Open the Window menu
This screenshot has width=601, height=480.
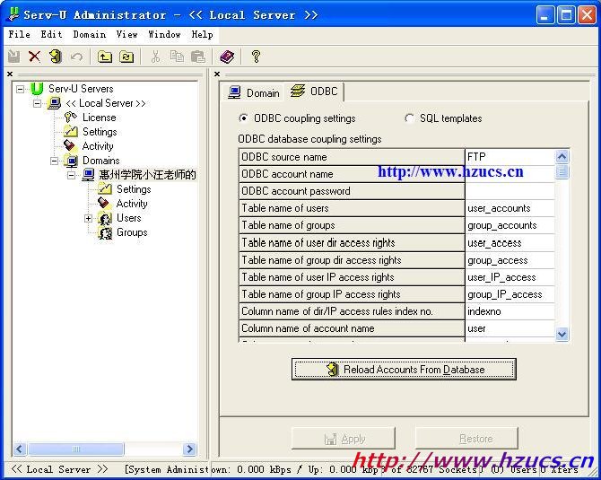click(164, 34)
